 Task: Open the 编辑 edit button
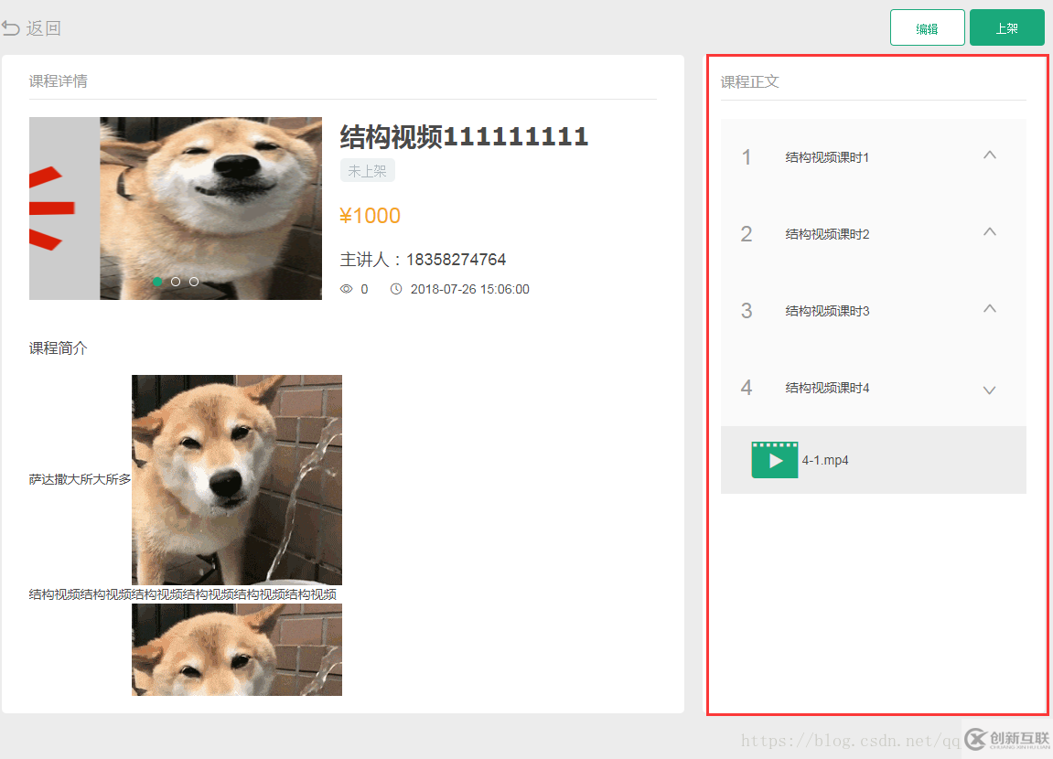(x=928, y=27)
